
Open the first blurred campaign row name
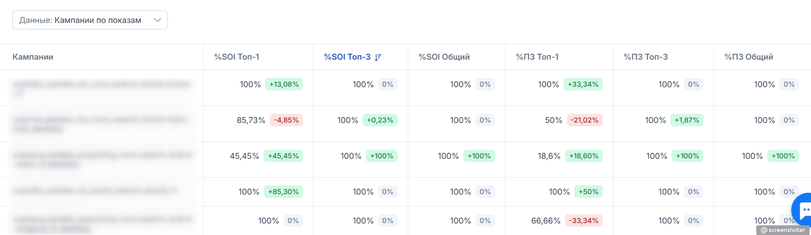tap(101, 88)
